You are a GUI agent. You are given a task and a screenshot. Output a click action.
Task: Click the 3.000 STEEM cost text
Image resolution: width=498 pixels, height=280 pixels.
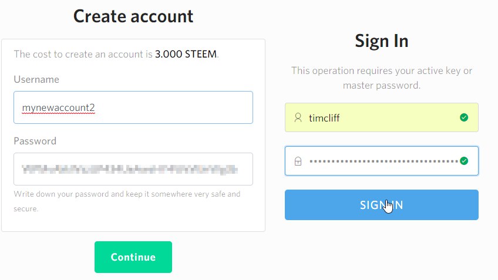click(186, 54)
